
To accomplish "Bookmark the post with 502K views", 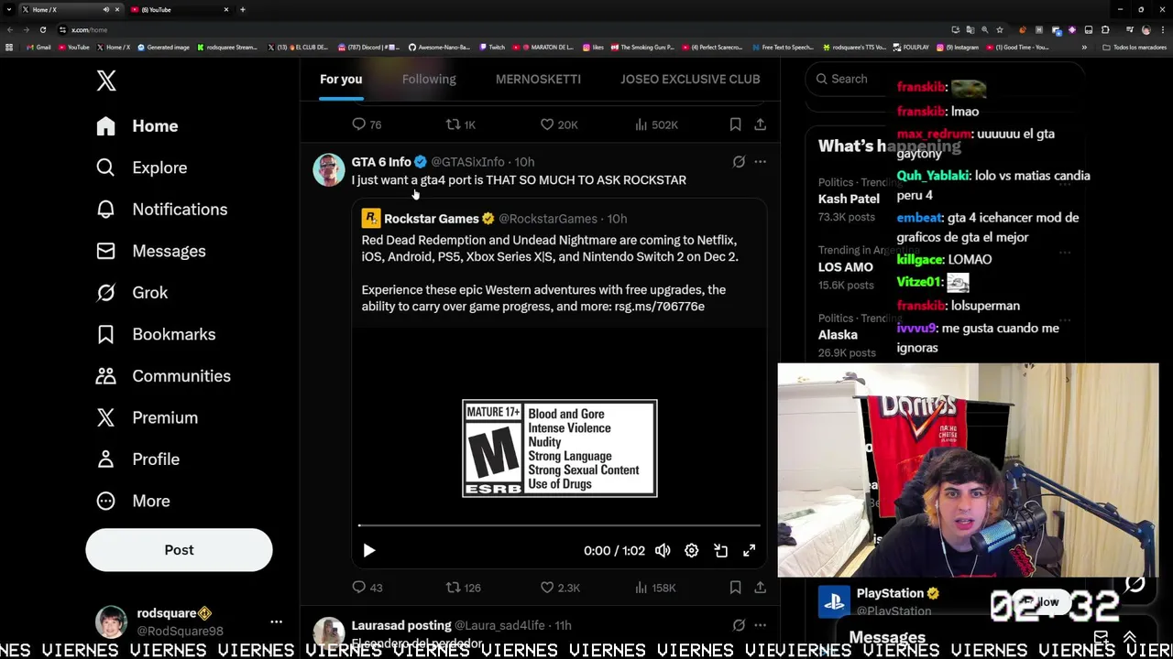I will coord(735,124).
